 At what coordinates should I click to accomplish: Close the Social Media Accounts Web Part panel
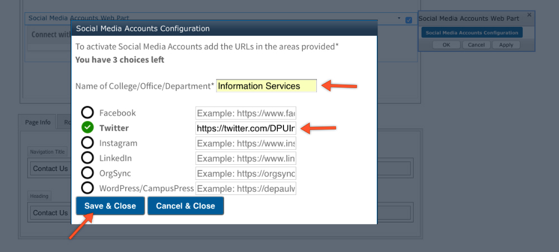click(x=529, y=15)
